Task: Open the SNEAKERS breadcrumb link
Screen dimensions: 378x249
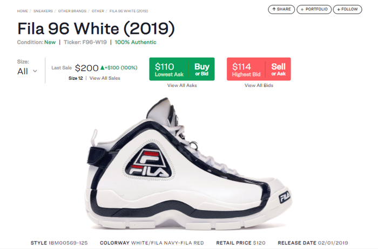Action: pyautogui.click(x=44, y=11)
